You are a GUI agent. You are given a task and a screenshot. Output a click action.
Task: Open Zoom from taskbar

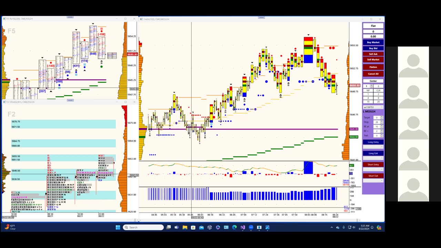[x=251, y=227]
